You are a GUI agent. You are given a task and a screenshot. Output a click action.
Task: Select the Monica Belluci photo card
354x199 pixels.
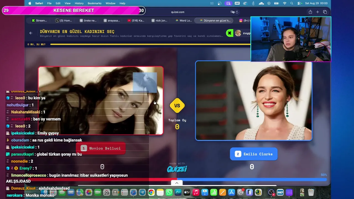pos(101,101)
